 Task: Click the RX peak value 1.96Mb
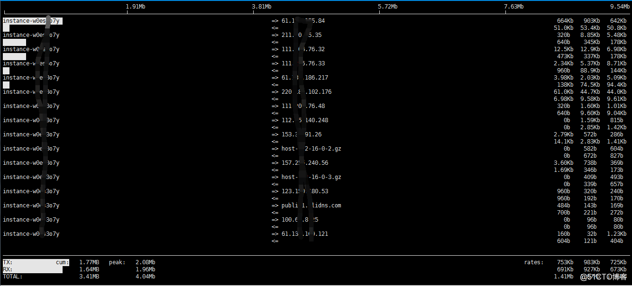click(146, 269)
